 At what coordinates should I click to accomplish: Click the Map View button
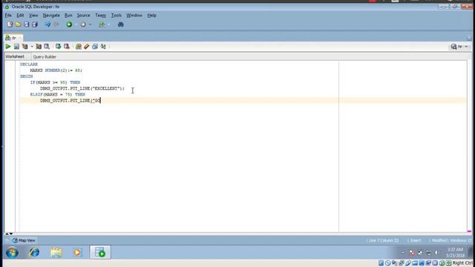24,240
